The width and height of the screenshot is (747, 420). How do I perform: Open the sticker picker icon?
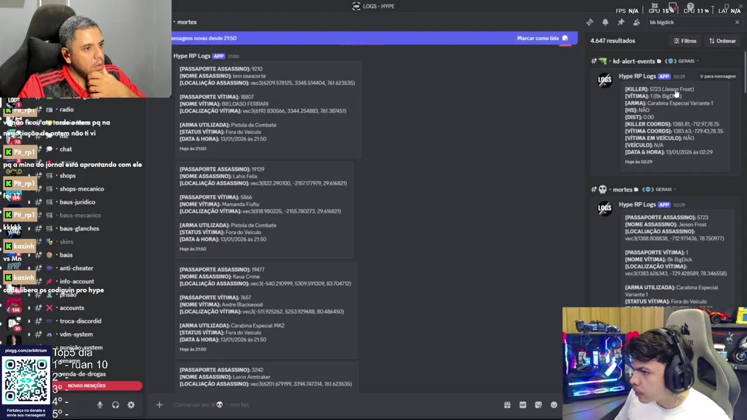(538, 405)
